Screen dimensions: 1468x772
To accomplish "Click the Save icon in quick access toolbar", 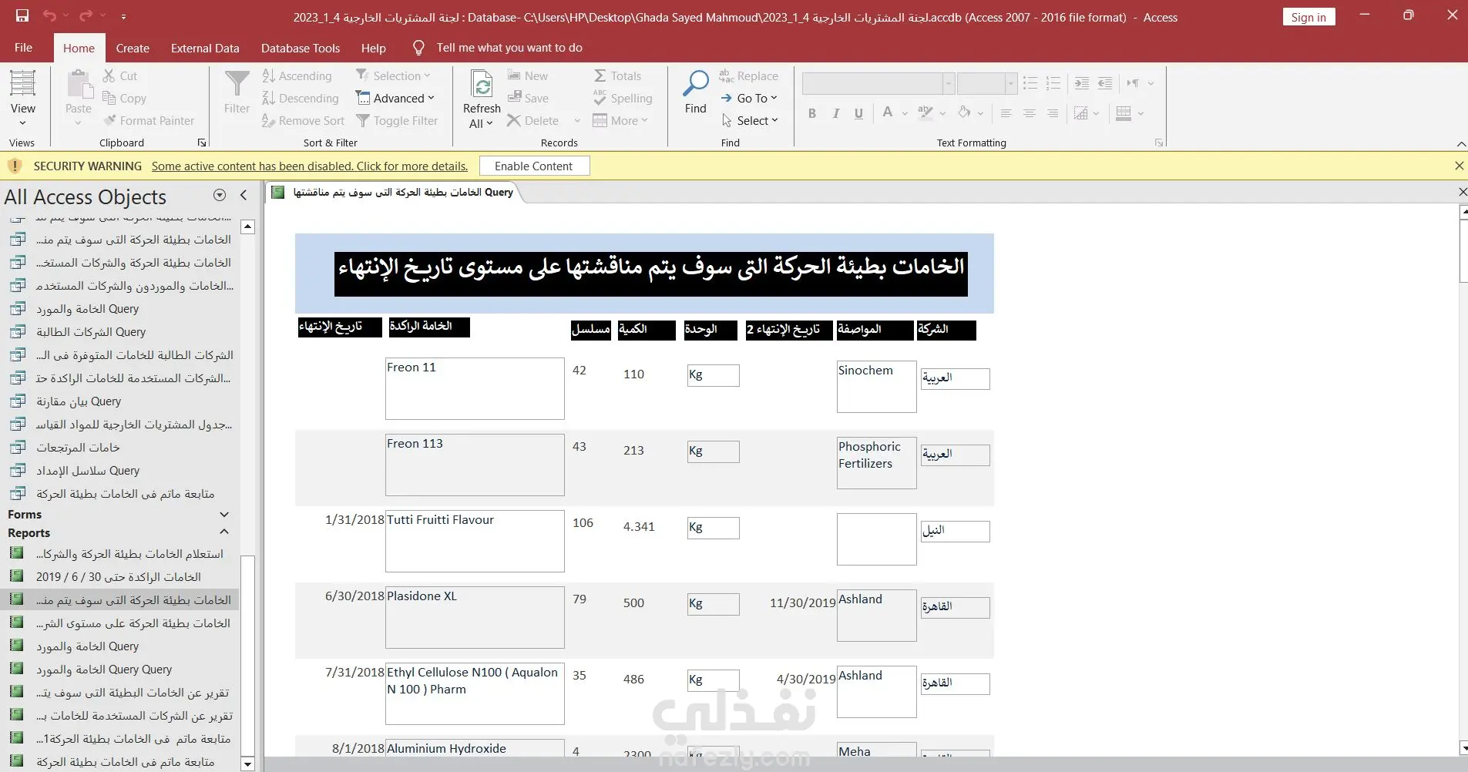I will click(22, 16).
